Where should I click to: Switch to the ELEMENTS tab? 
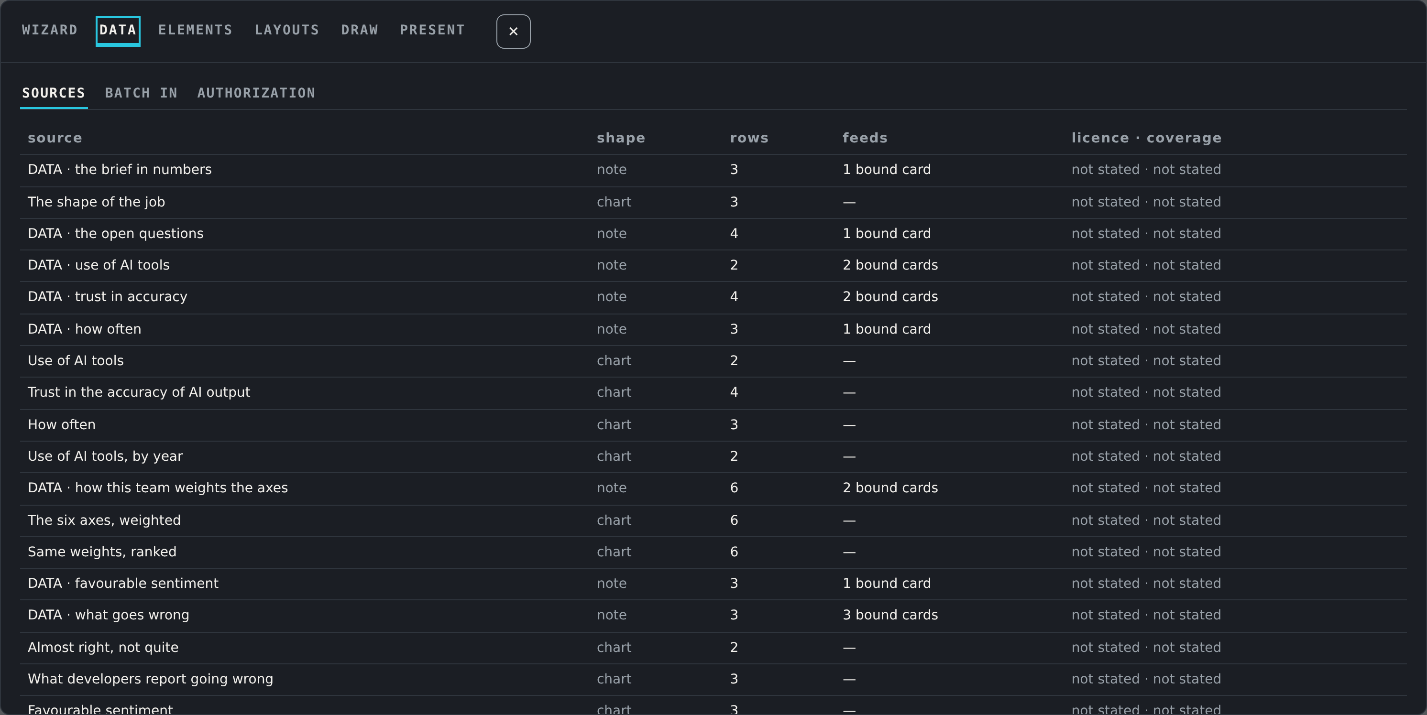(195, 30)
